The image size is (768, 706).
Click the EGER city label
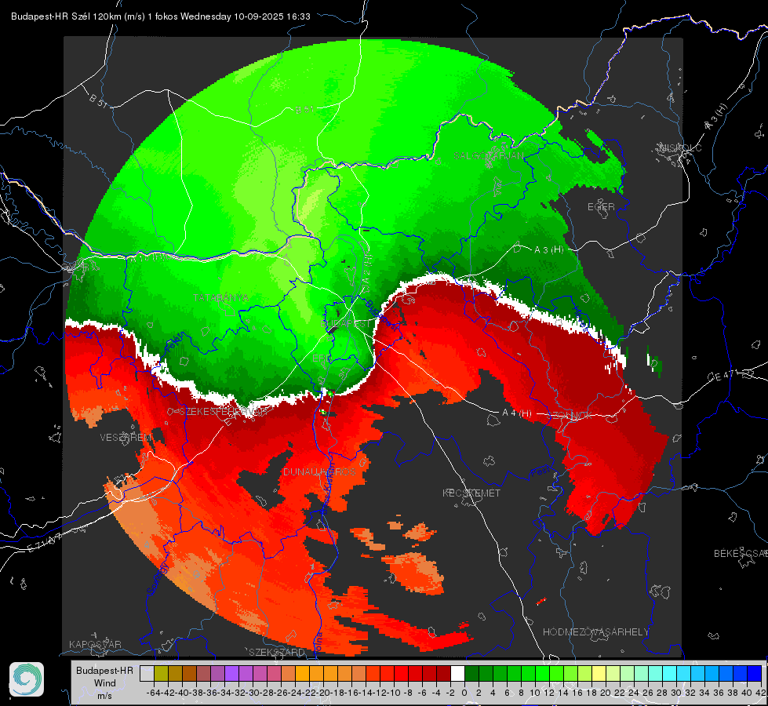point(601,207)
